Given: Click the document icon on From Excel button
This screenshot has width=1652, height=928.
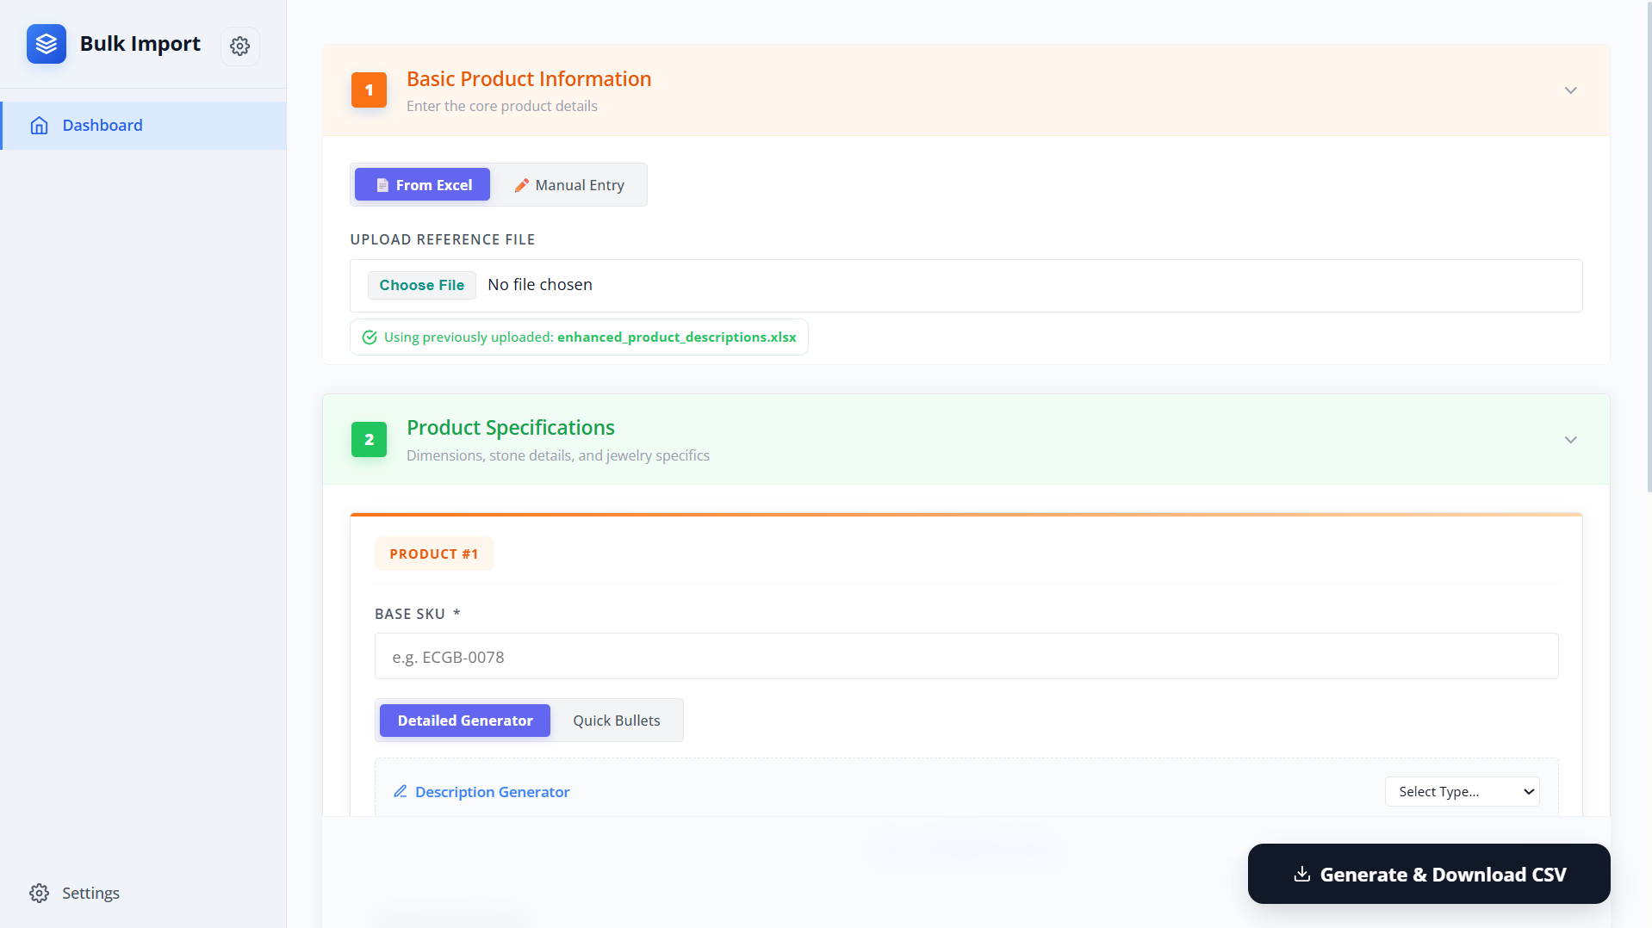Looking at the screenshot, I should pyautogui.click(x=382, y=184).
